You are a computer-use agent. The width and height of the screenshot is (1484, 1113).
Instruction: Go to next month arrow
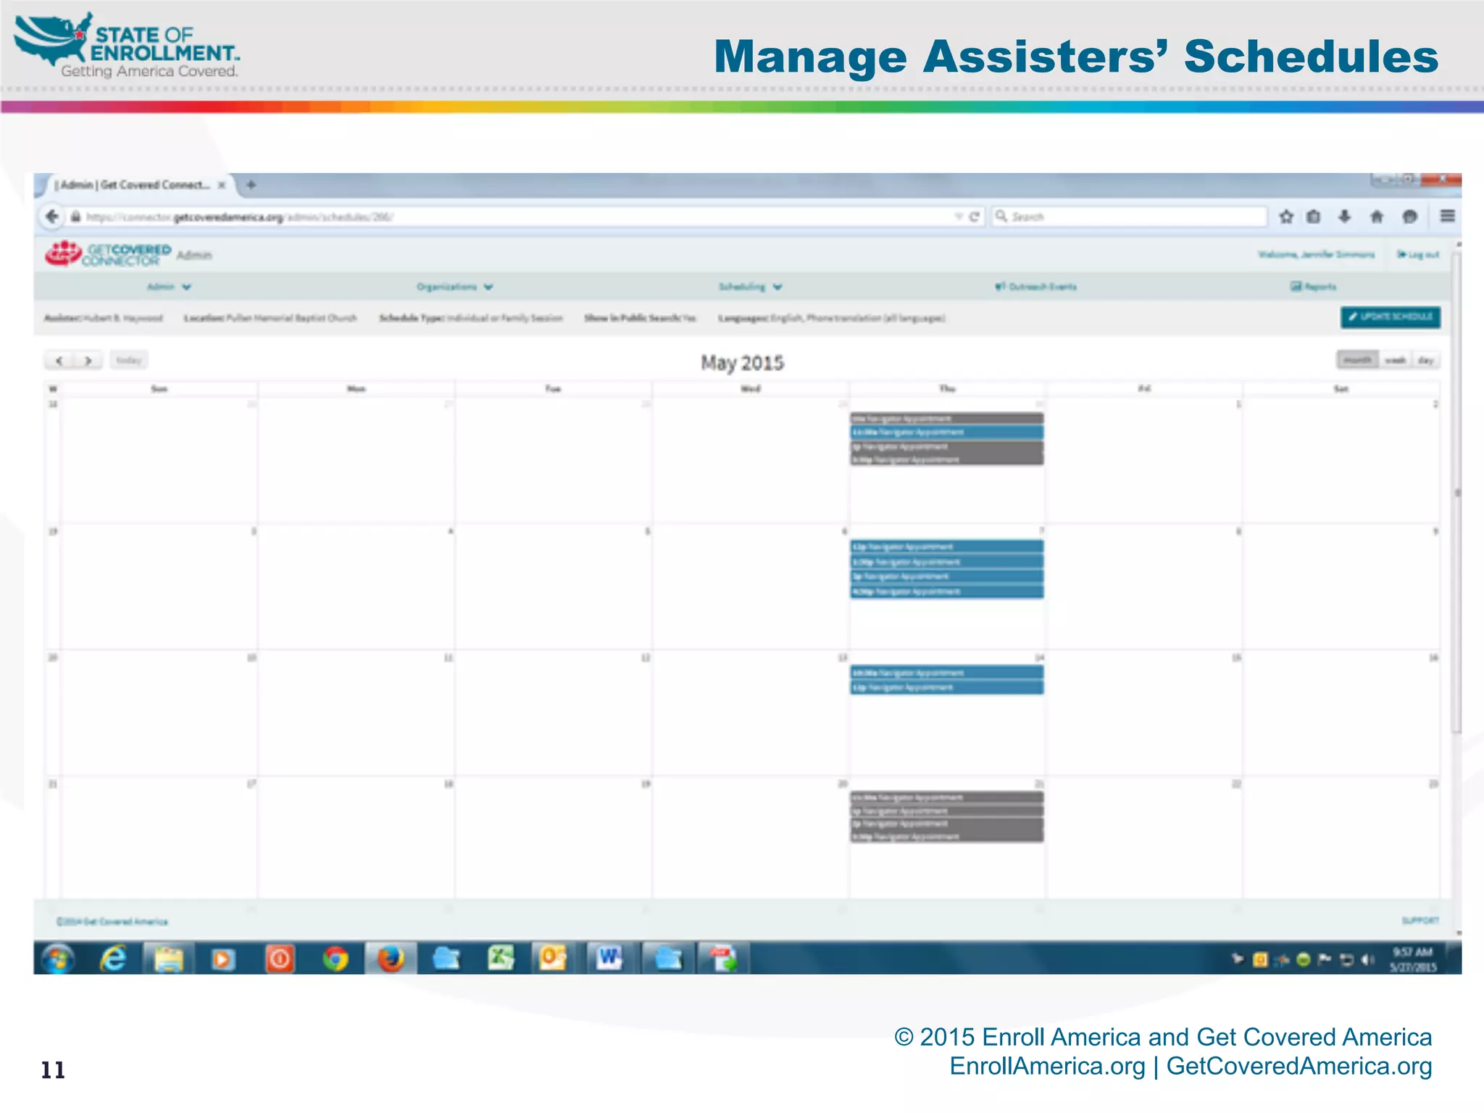click(x=88, y=360)
